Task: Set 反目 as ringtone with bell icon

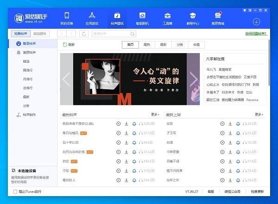Action: click(238, 124)
